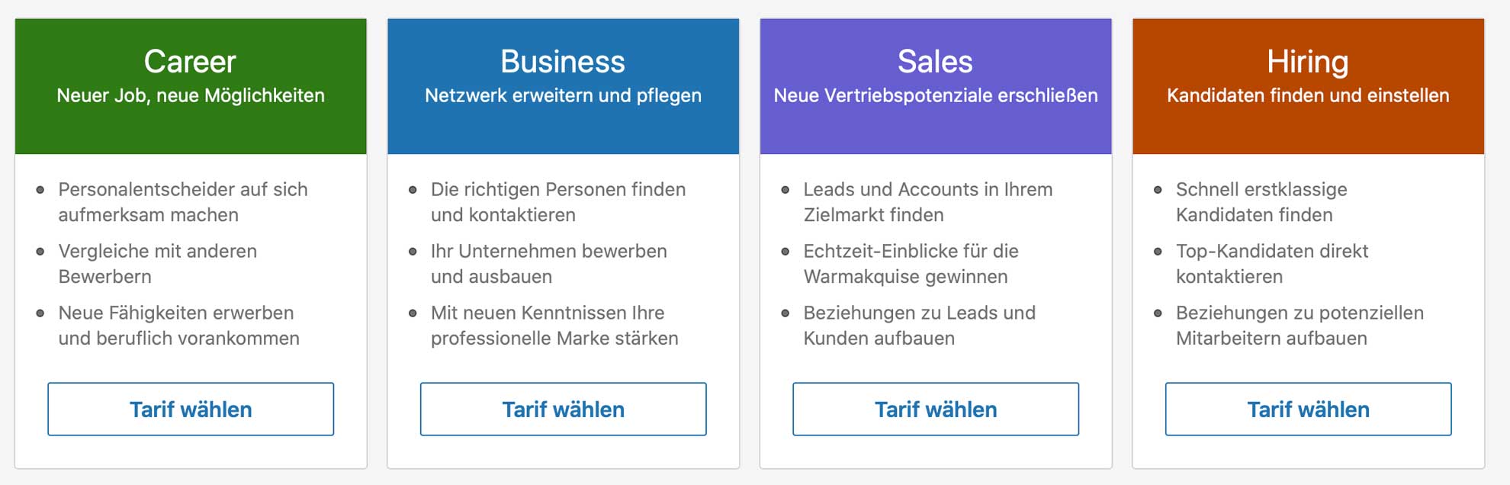
Task: Click 'Kandidaten finden und einstellen' subtitle
Action: click(x=1307, y=96)
